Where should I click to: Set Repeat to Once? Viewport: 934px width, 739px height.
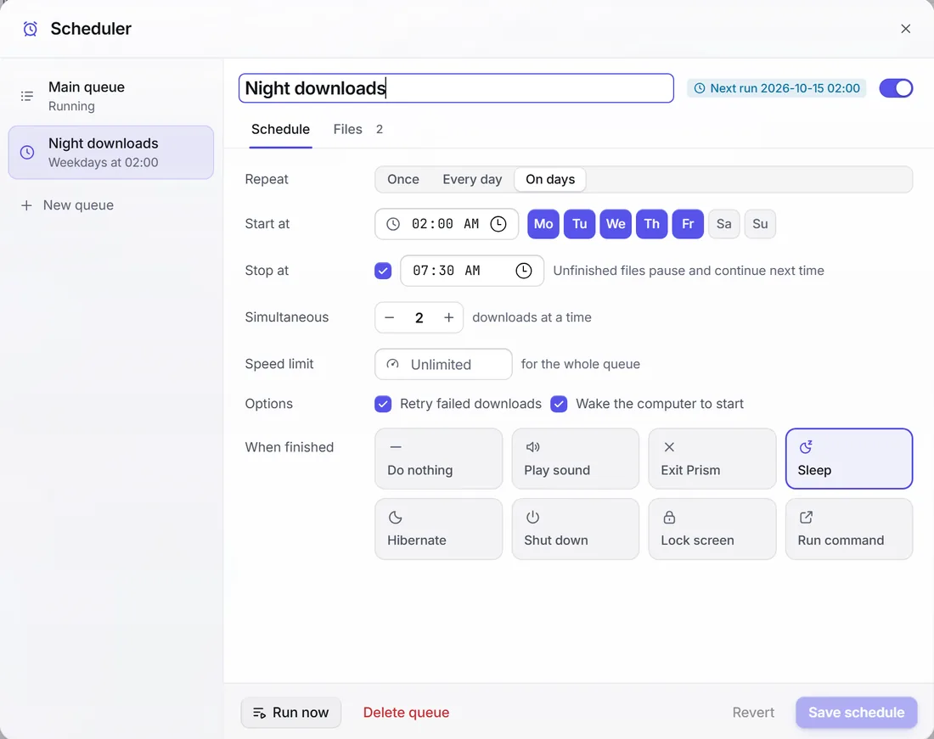point(403,179)
